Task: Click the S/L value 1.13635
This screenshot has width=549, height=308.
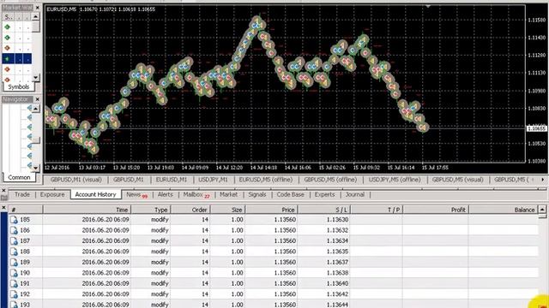Action: [337, 252]
